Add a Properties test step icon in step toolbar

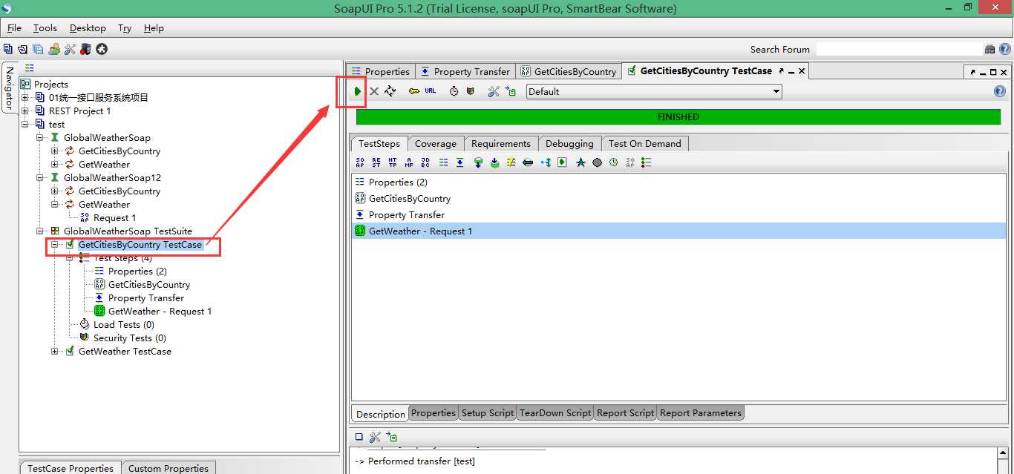coord(443,162)
